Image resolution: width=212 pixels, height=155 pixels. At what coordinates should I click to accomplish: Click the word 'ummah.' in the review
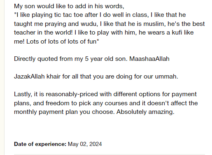[x=166, y=76]
